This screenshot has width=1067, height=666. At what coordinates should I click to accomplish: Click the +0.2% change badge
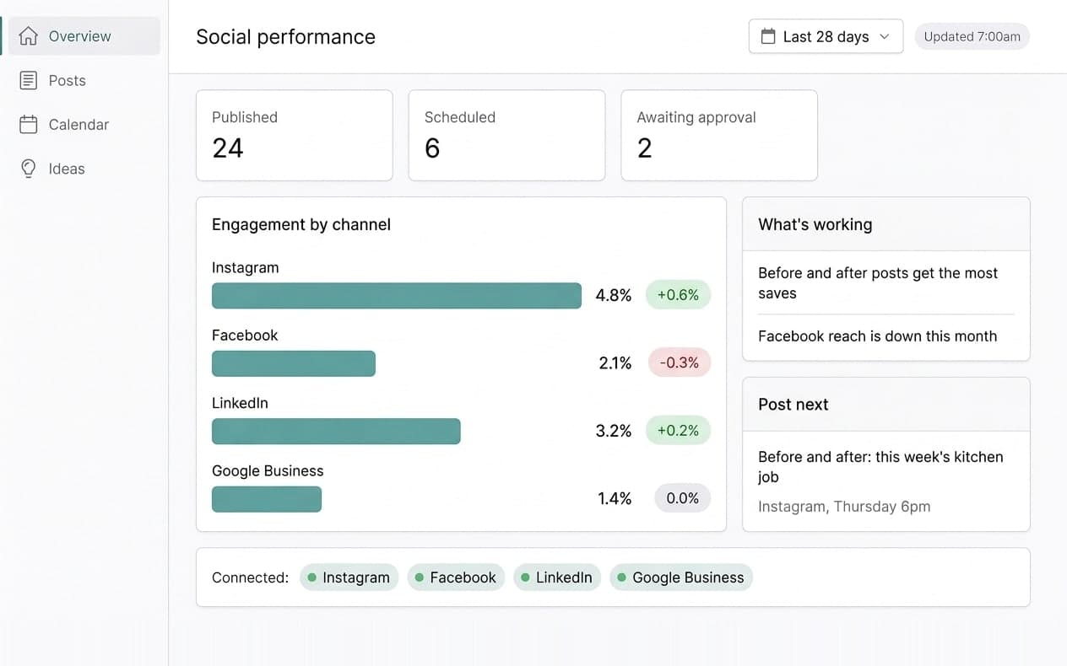coord(678,430)
